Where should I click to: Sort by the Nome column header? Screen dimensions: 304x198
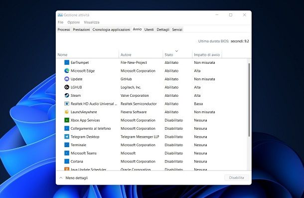(x=62, y=55)
